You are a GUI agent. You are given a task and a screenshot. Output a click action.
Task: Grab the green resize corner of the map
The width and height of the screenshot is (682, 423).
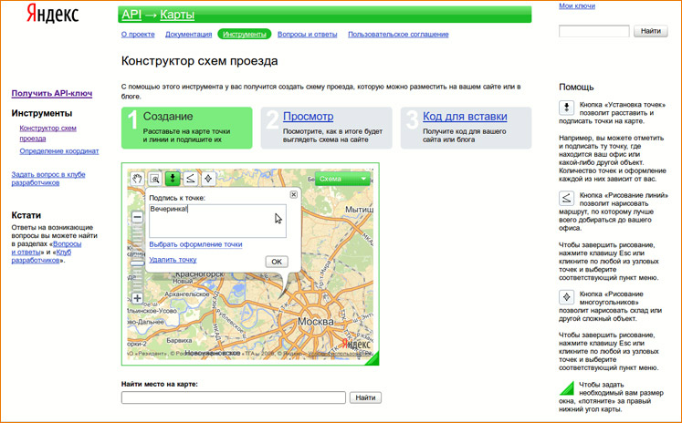coord(372,358)
